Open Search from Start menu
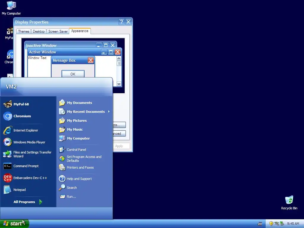The width and height of the screenshot is (304, 228). coord(84,188)
